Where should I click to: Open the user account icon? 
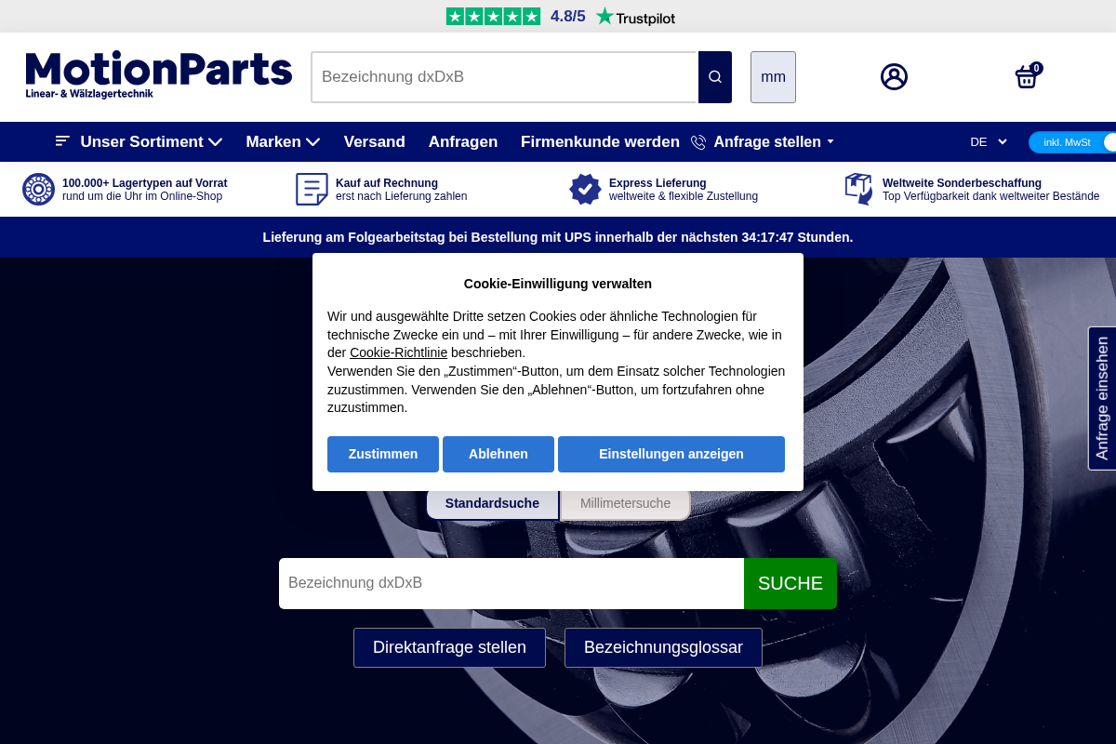click(894, 76)
